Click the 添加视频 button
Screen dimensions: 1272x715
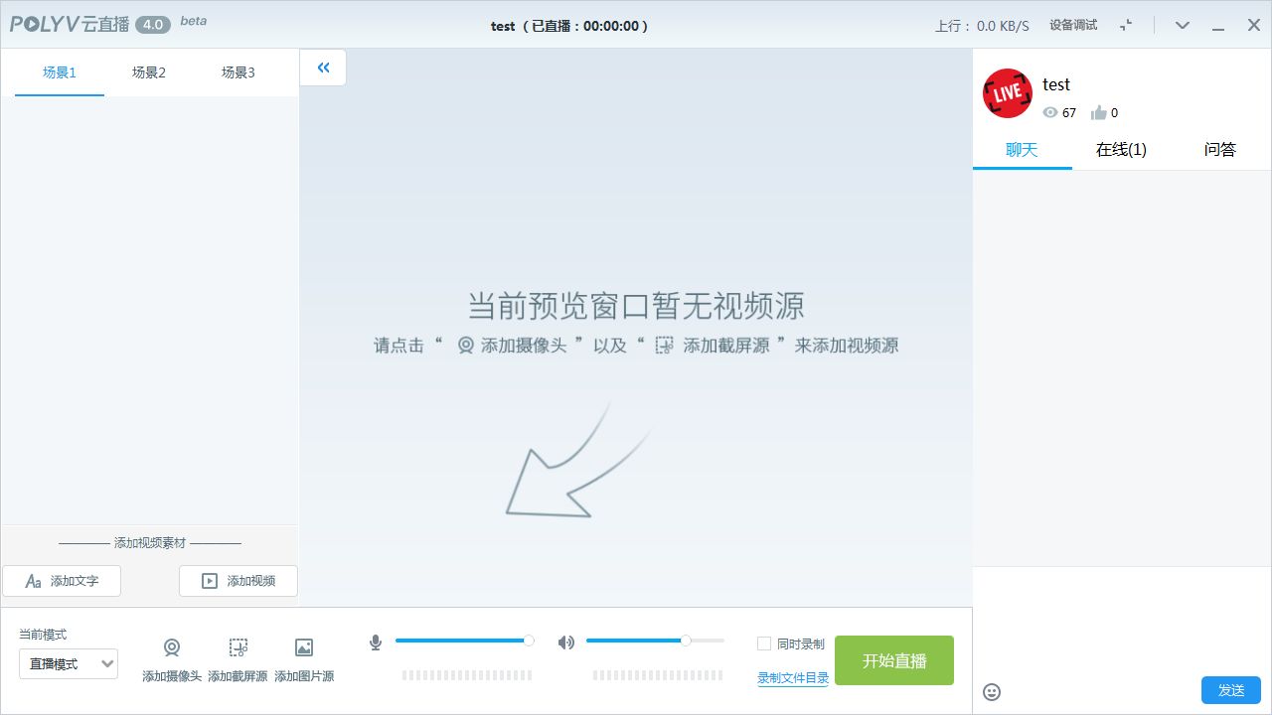238,581
